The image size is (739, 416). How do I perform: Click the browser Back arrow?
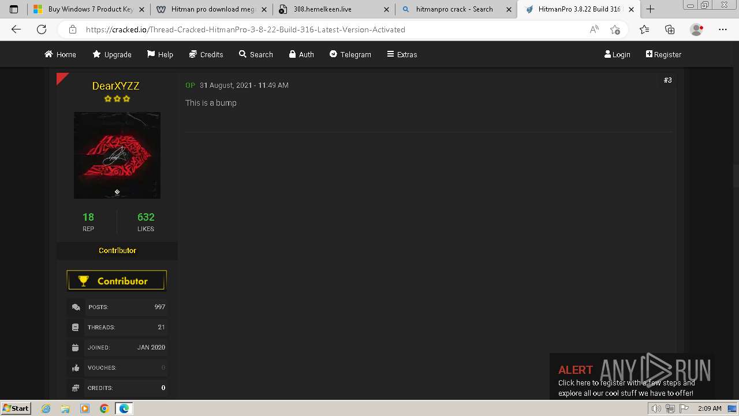(16, 29)
